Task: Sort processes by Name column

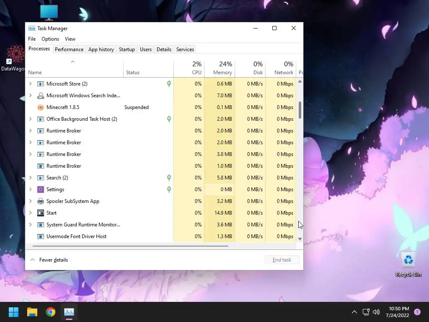Action: pos(75,68)
